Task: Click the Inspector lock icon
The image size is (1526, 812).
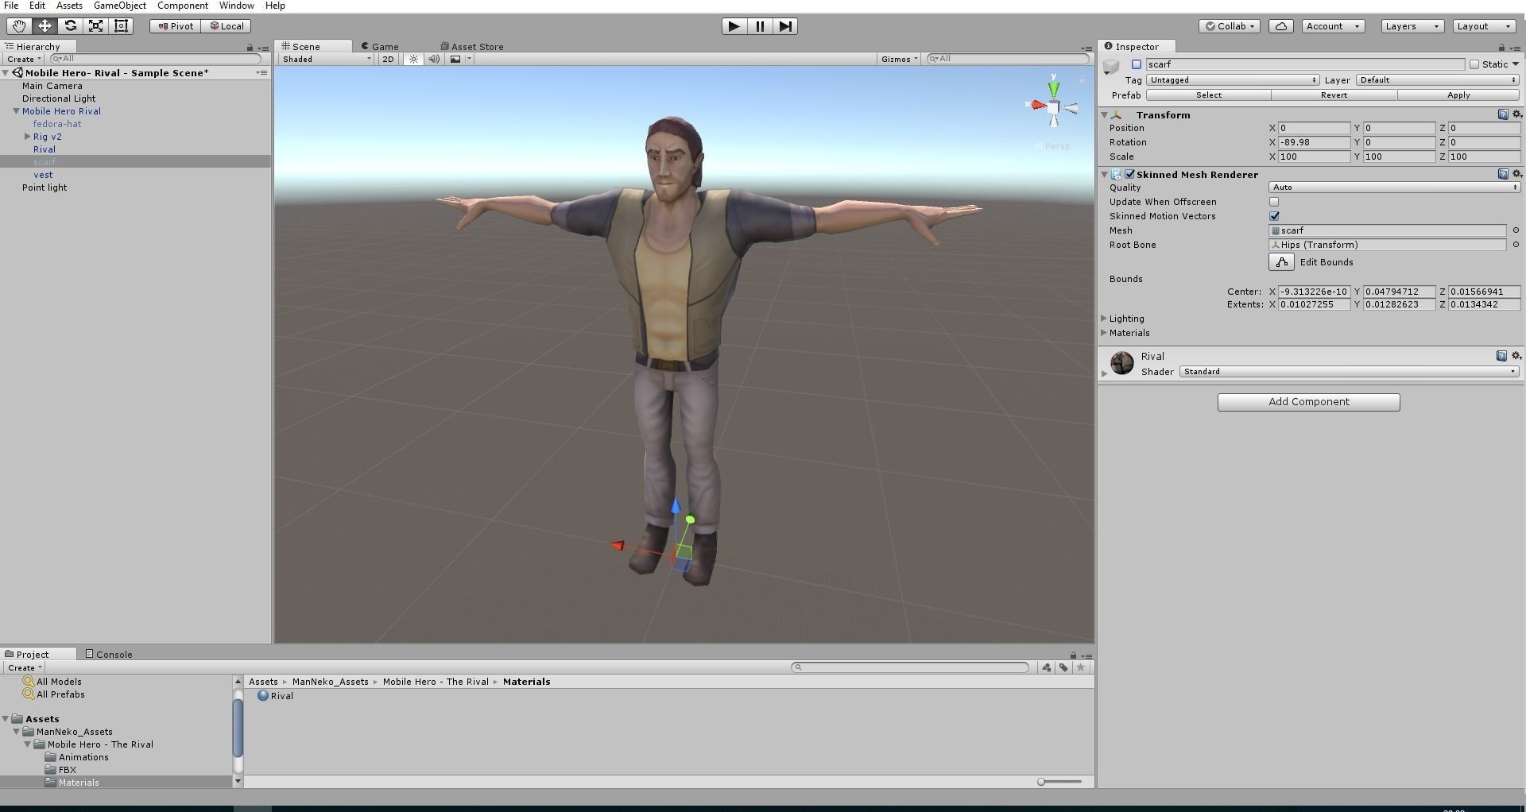Action: click(1501, 48)
